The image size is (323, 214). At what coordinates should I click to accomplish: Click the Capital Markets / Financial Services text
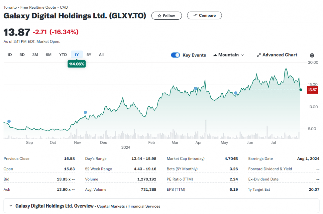pyautogui.click(x=129, y=206)
